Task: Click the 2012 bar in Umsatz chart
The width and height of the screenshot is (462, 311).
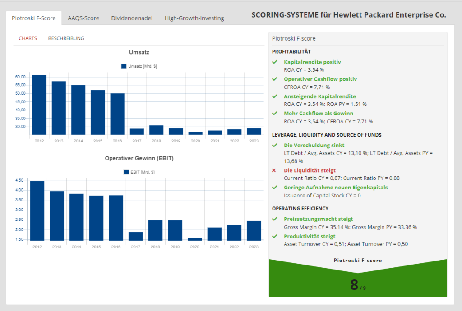Action: [x=39, y=105]
